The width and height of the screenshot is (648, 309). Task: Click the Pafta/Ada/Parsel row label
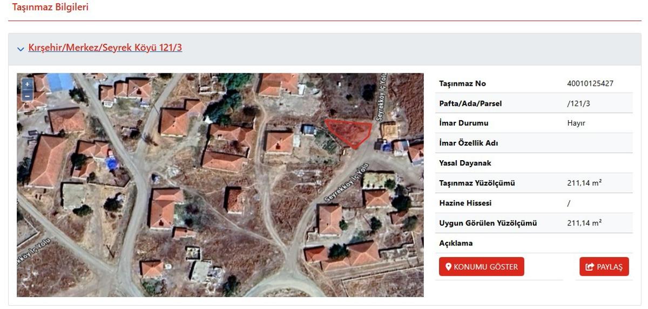click(x=471, y=104)
